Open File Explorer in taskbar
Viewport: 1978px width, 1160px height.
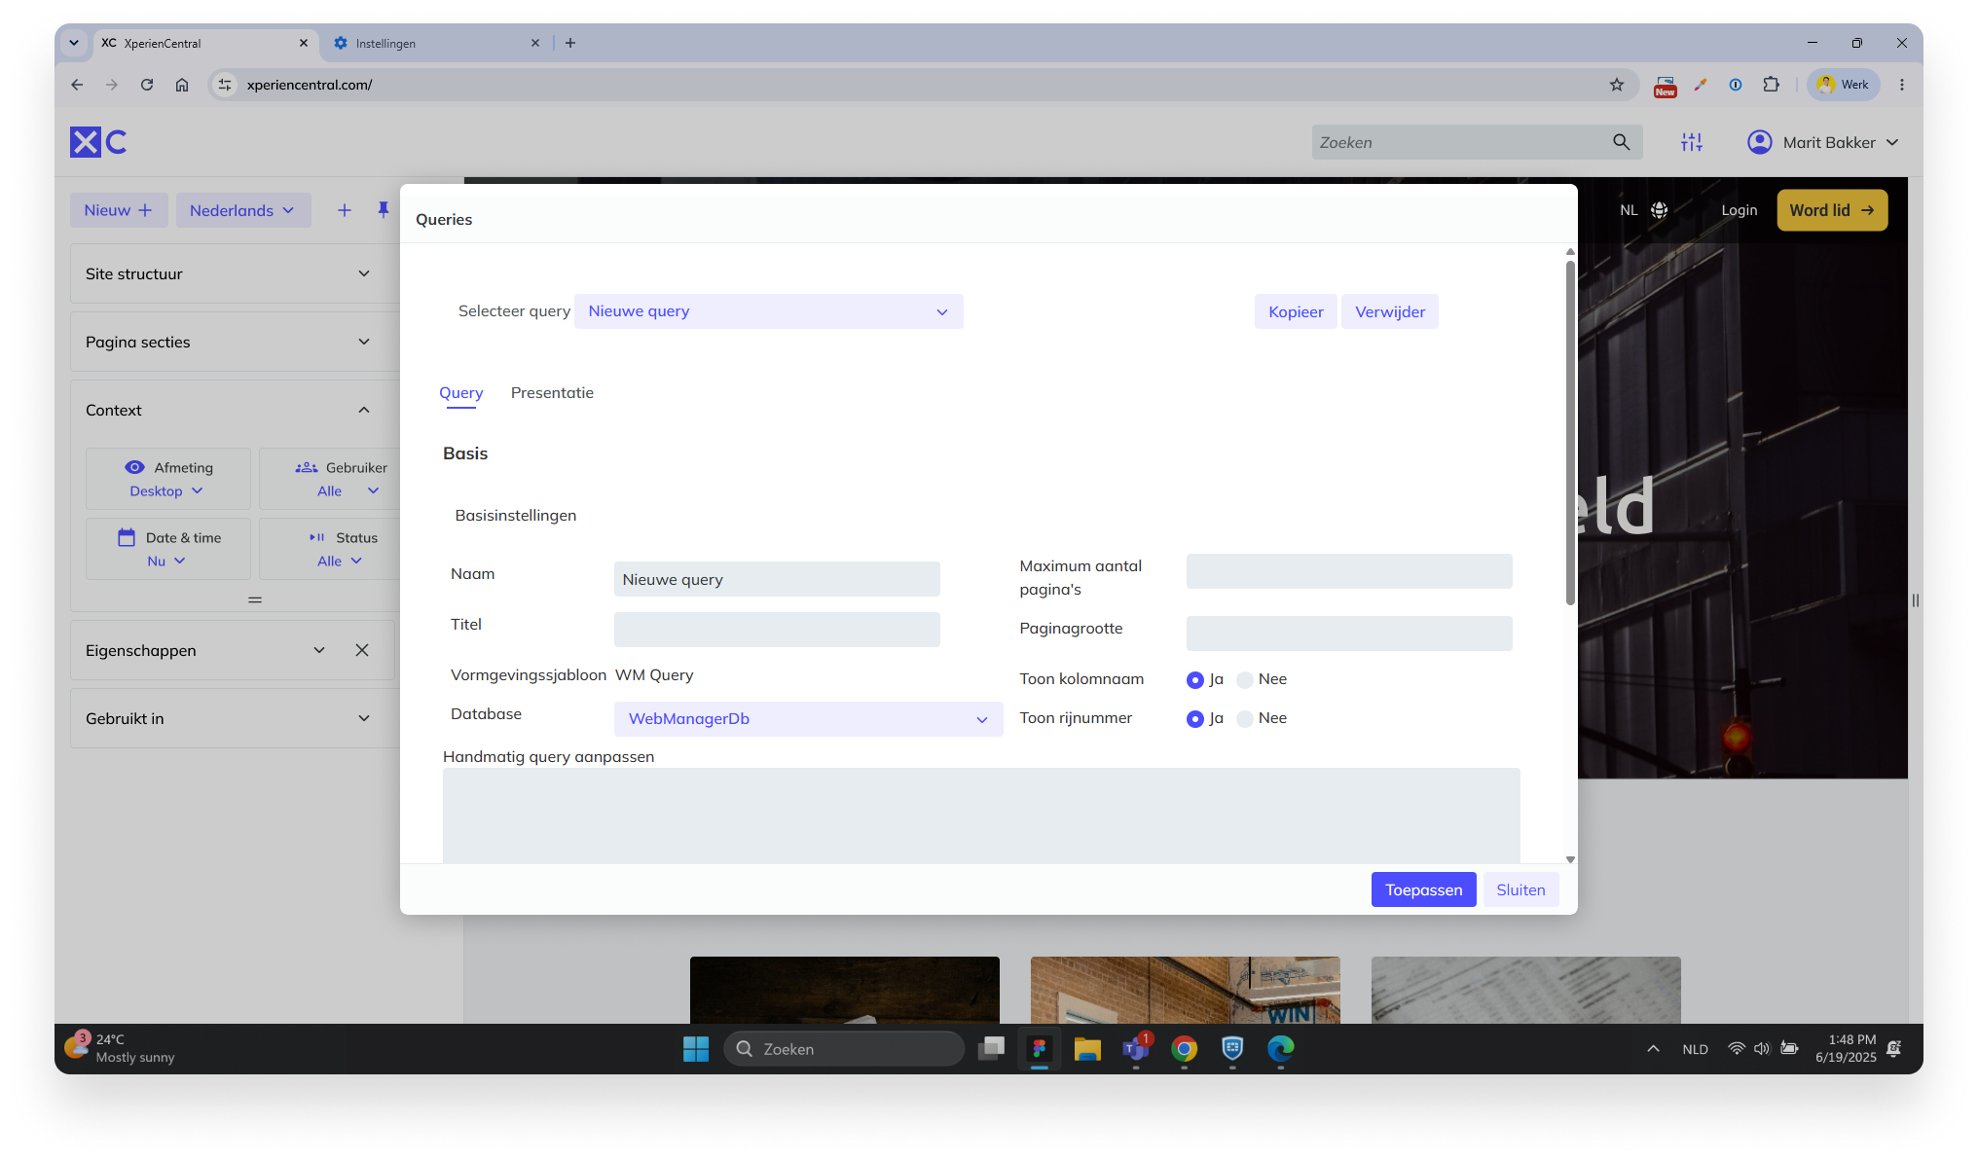pyautogui.click(x=1087, y=1049)
